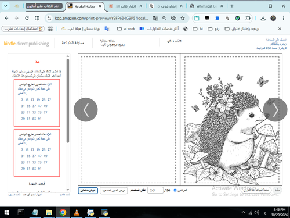Viewport: 290px width, 218px height.
Task: Close the Whimsical_G tab
Action: [222, 6]
